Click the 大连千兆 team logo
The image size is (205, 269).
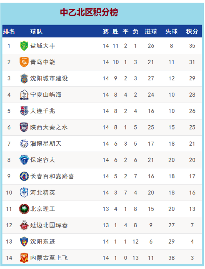24,111
